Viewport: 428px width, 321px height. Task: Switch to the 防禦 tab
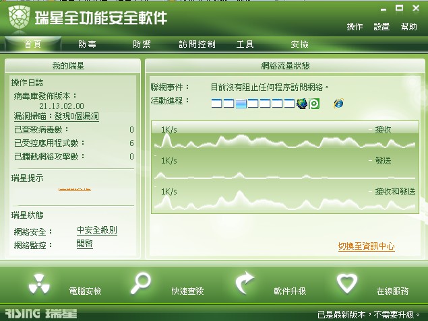pyautogui.click(x=142, y=44)
